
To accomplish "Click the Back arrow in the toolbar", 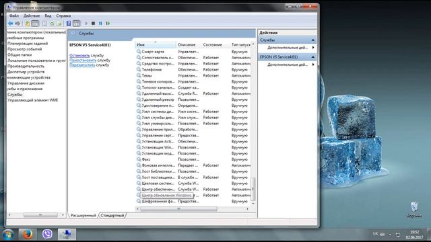I will point(11,24).
